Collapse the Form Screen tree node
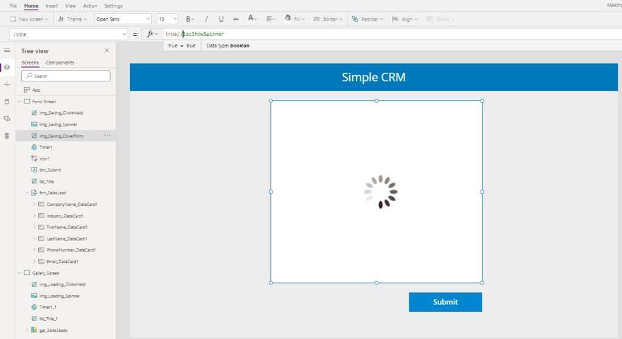This screenshot has width=622, height=339. point(19,101)
